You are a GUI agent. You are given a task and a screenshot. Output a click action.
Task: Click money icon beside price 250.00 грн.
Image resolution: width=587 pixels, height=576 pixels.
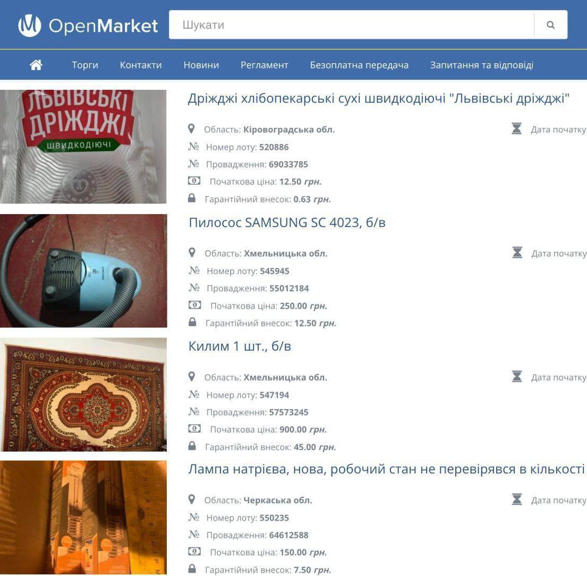tap(194, 305)
